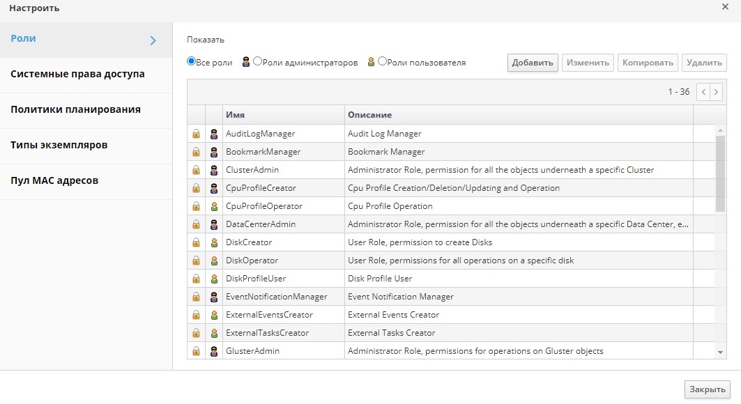Click the scroll down arrow of roles table
Screen dimensions: 741x404
721,353
